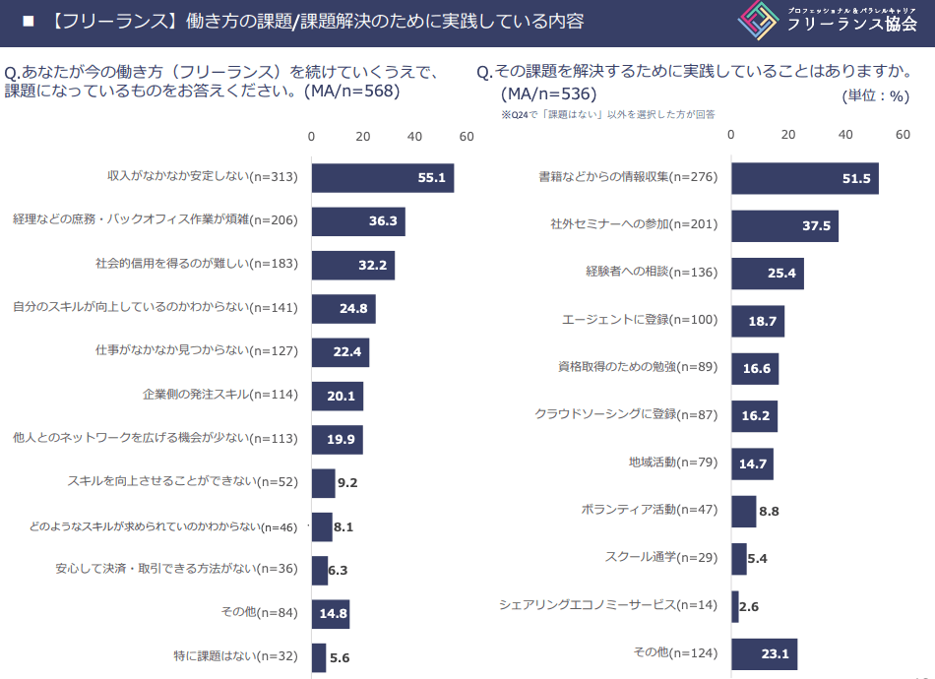
Task: Click the 51.5 bar for 書籍などからの情報収集
Action: pos(804,178)
